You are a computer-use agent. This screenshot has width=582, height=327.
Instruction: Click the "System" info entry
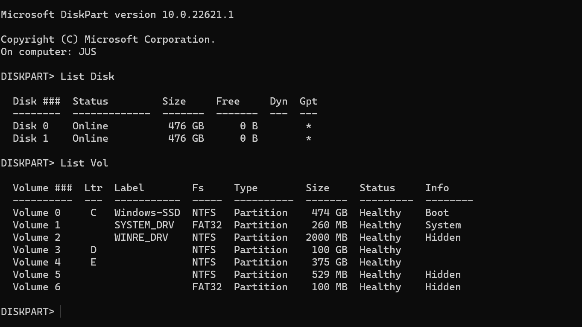pos(443,225)
